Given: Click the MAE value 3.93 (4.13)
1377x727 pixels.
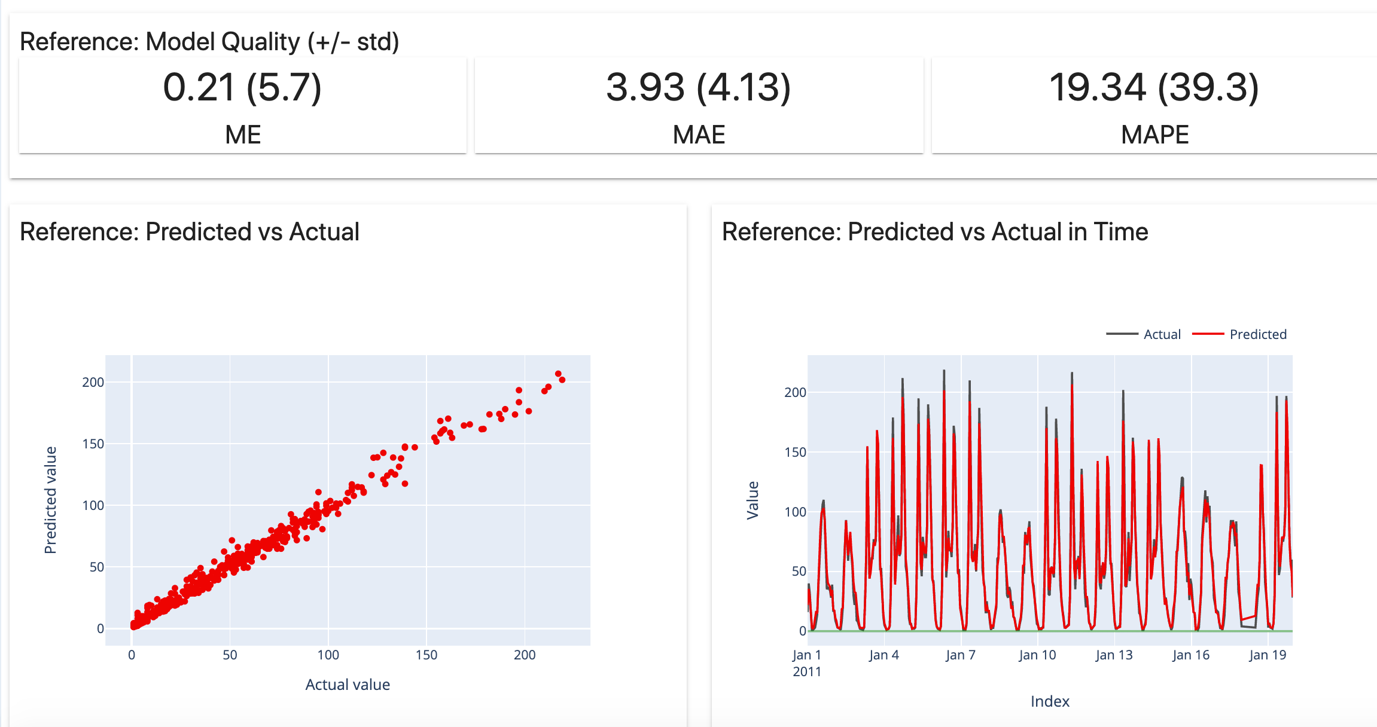Looking at the screenshot, I should click(698, 87).
